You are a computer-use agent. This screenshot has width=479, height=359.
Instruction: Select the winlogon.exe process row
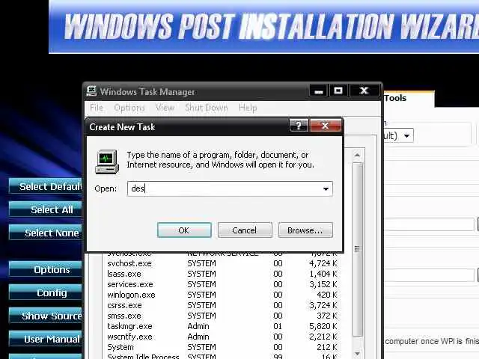(x=222, y=295)
